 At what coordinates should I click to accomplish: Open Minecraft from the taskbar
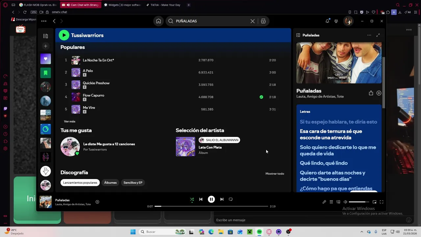[x=250, y=232]
